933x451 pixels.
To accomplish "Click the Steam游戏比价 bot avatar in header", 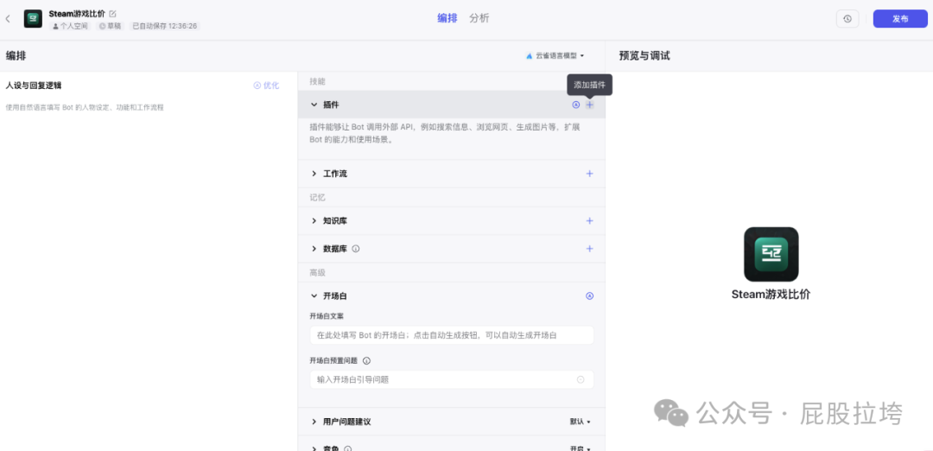I will click(33, 19).
